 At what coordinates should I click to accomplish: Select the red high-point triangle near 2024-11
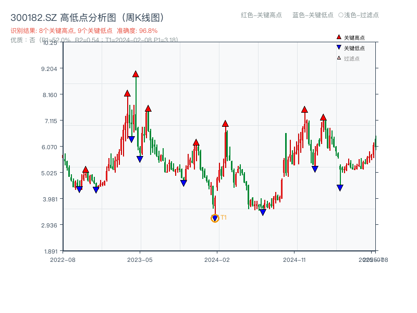coord(304,110)
